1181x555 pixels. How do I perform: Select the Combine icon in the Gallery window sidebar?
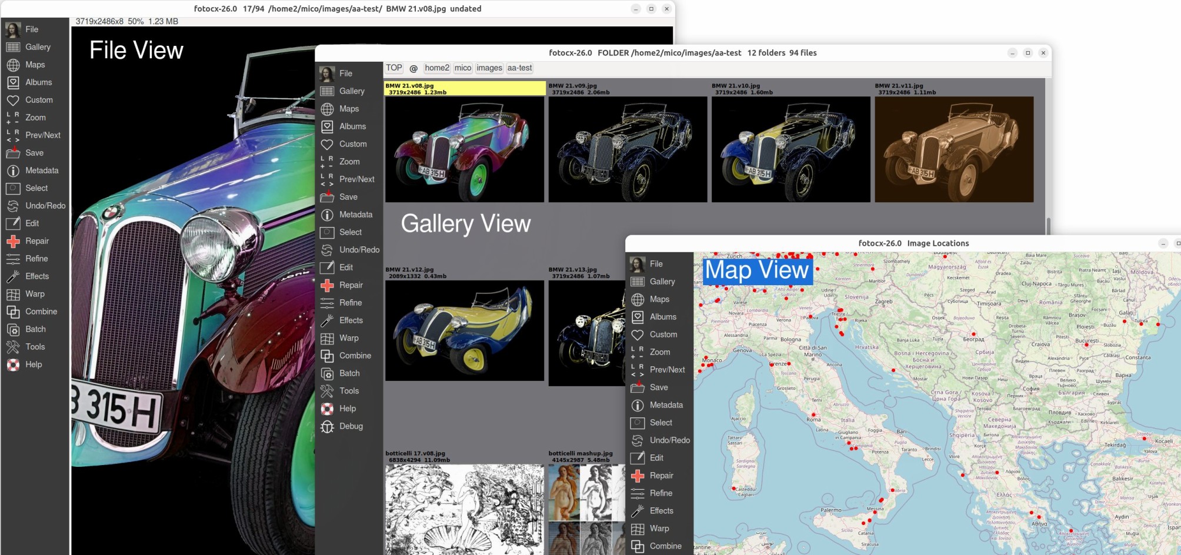point(327,356)
